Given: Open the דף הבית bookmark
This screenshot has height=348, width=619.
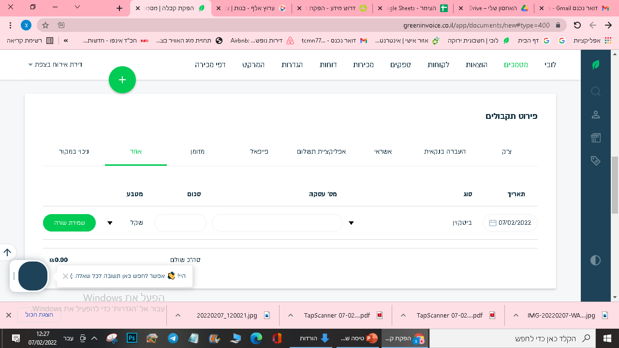Looking at the screenshot, I should [533, 41].
